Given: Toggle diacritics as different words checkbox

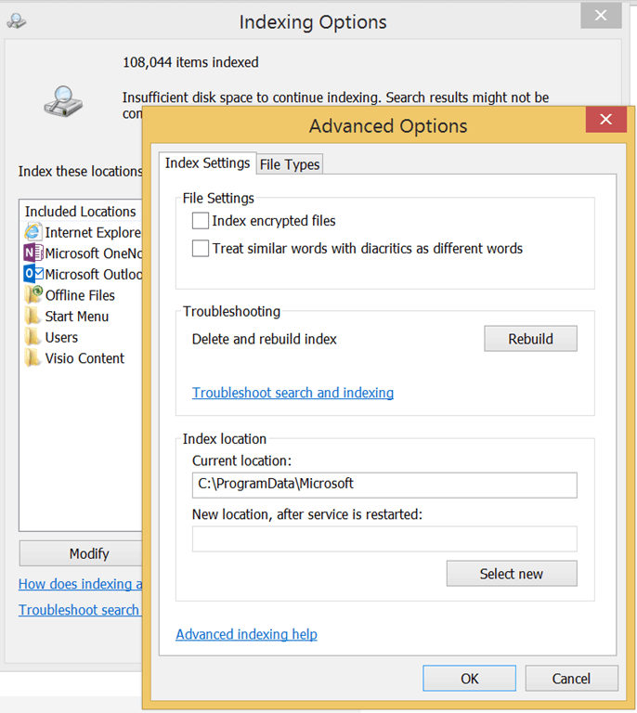Looking at the screenshot, I should 201,249.
